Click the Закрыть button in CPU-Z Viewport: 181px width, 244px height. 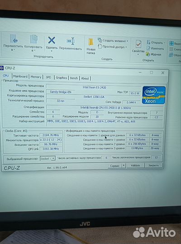[x=153, y=165]
